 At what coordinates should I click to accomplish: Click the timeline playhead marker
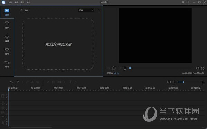[9, 90]
